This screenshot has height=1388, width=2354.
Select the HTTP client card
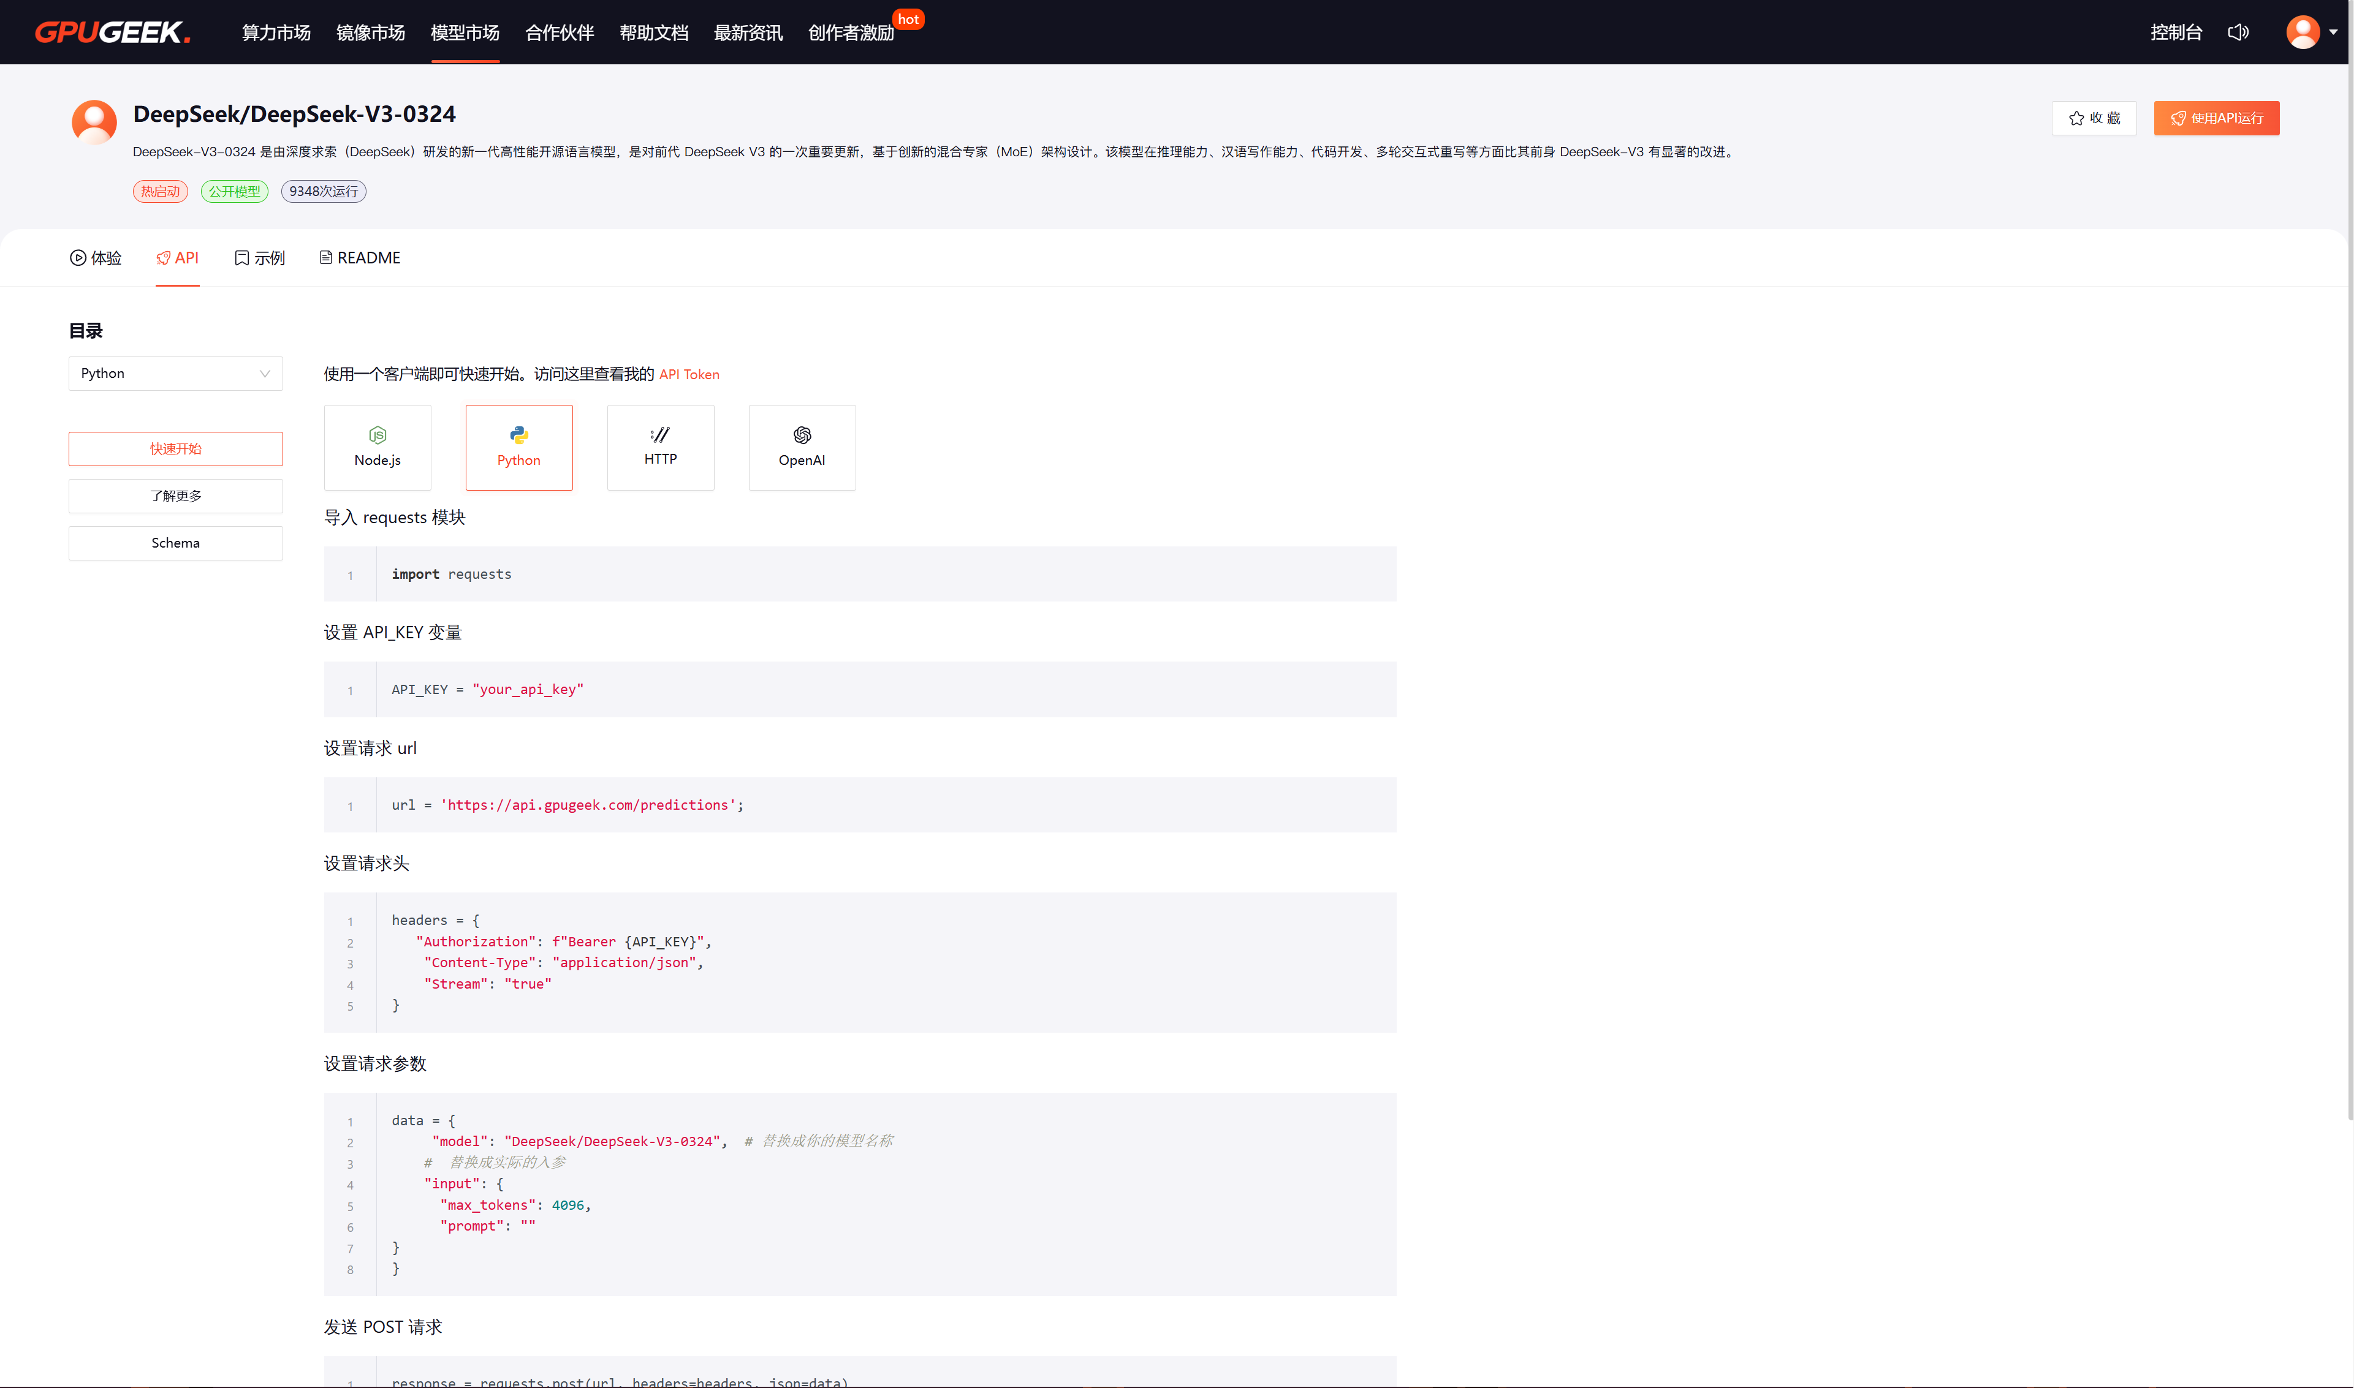(661, 447)
